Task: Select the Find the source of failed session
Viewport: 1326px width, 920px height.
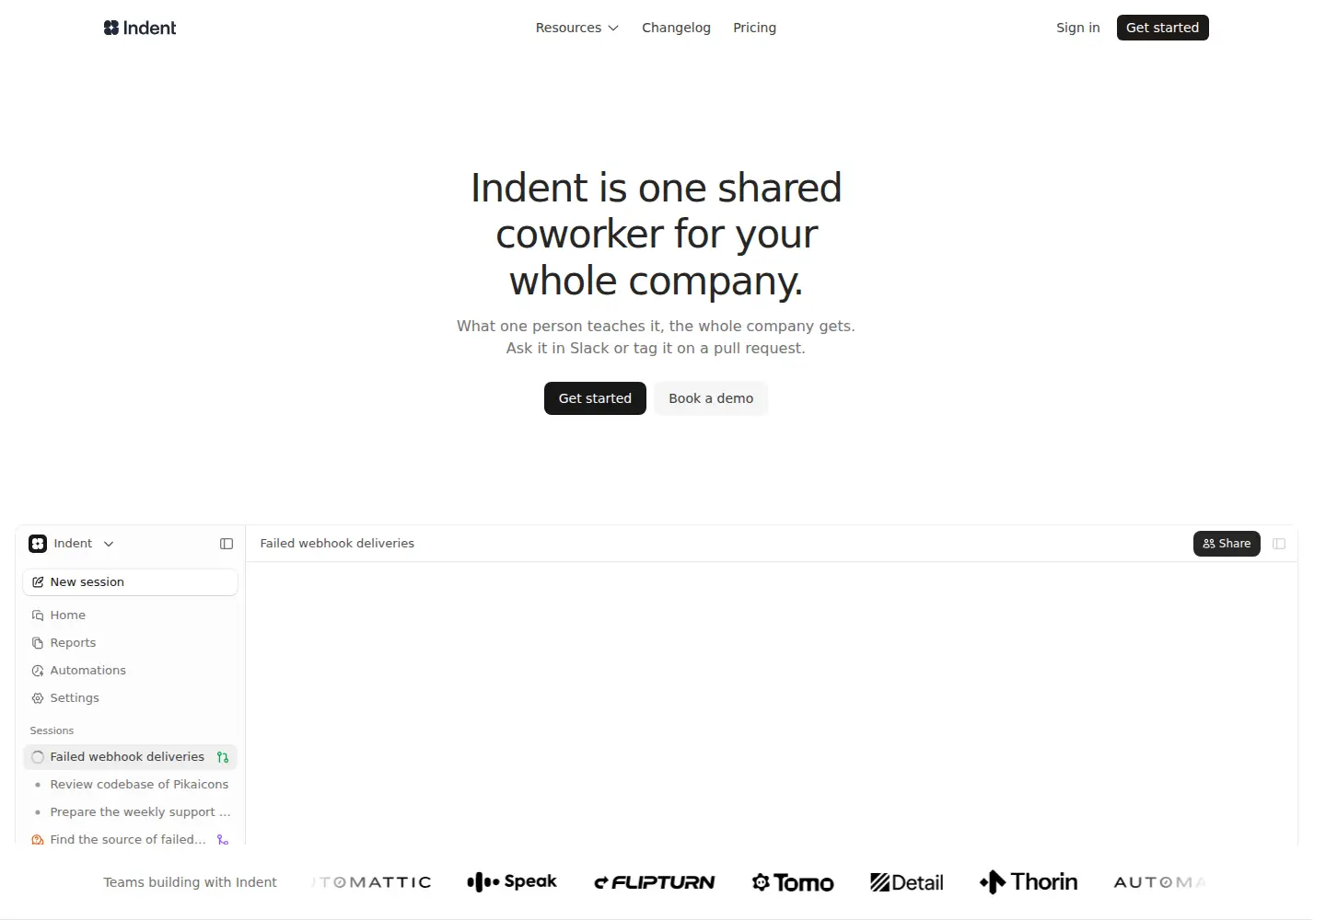Action: (130, 839)
